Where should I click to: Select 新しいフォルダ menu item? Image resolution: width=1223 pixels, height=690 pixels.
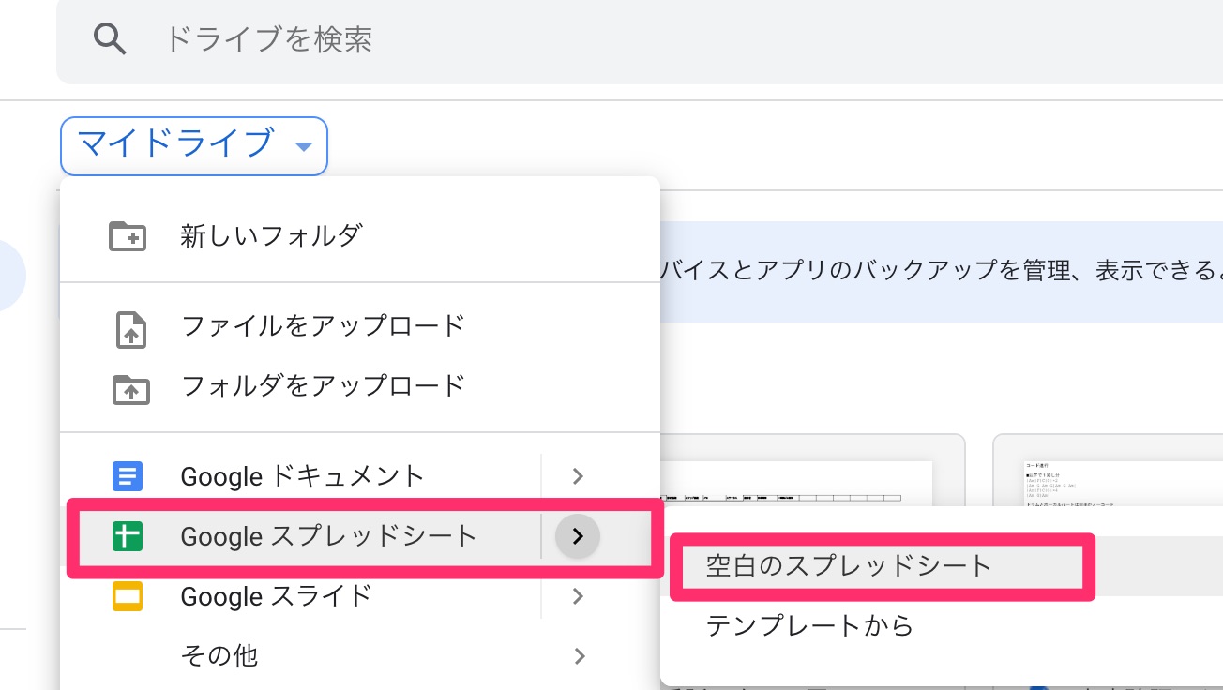coord(271,235)
